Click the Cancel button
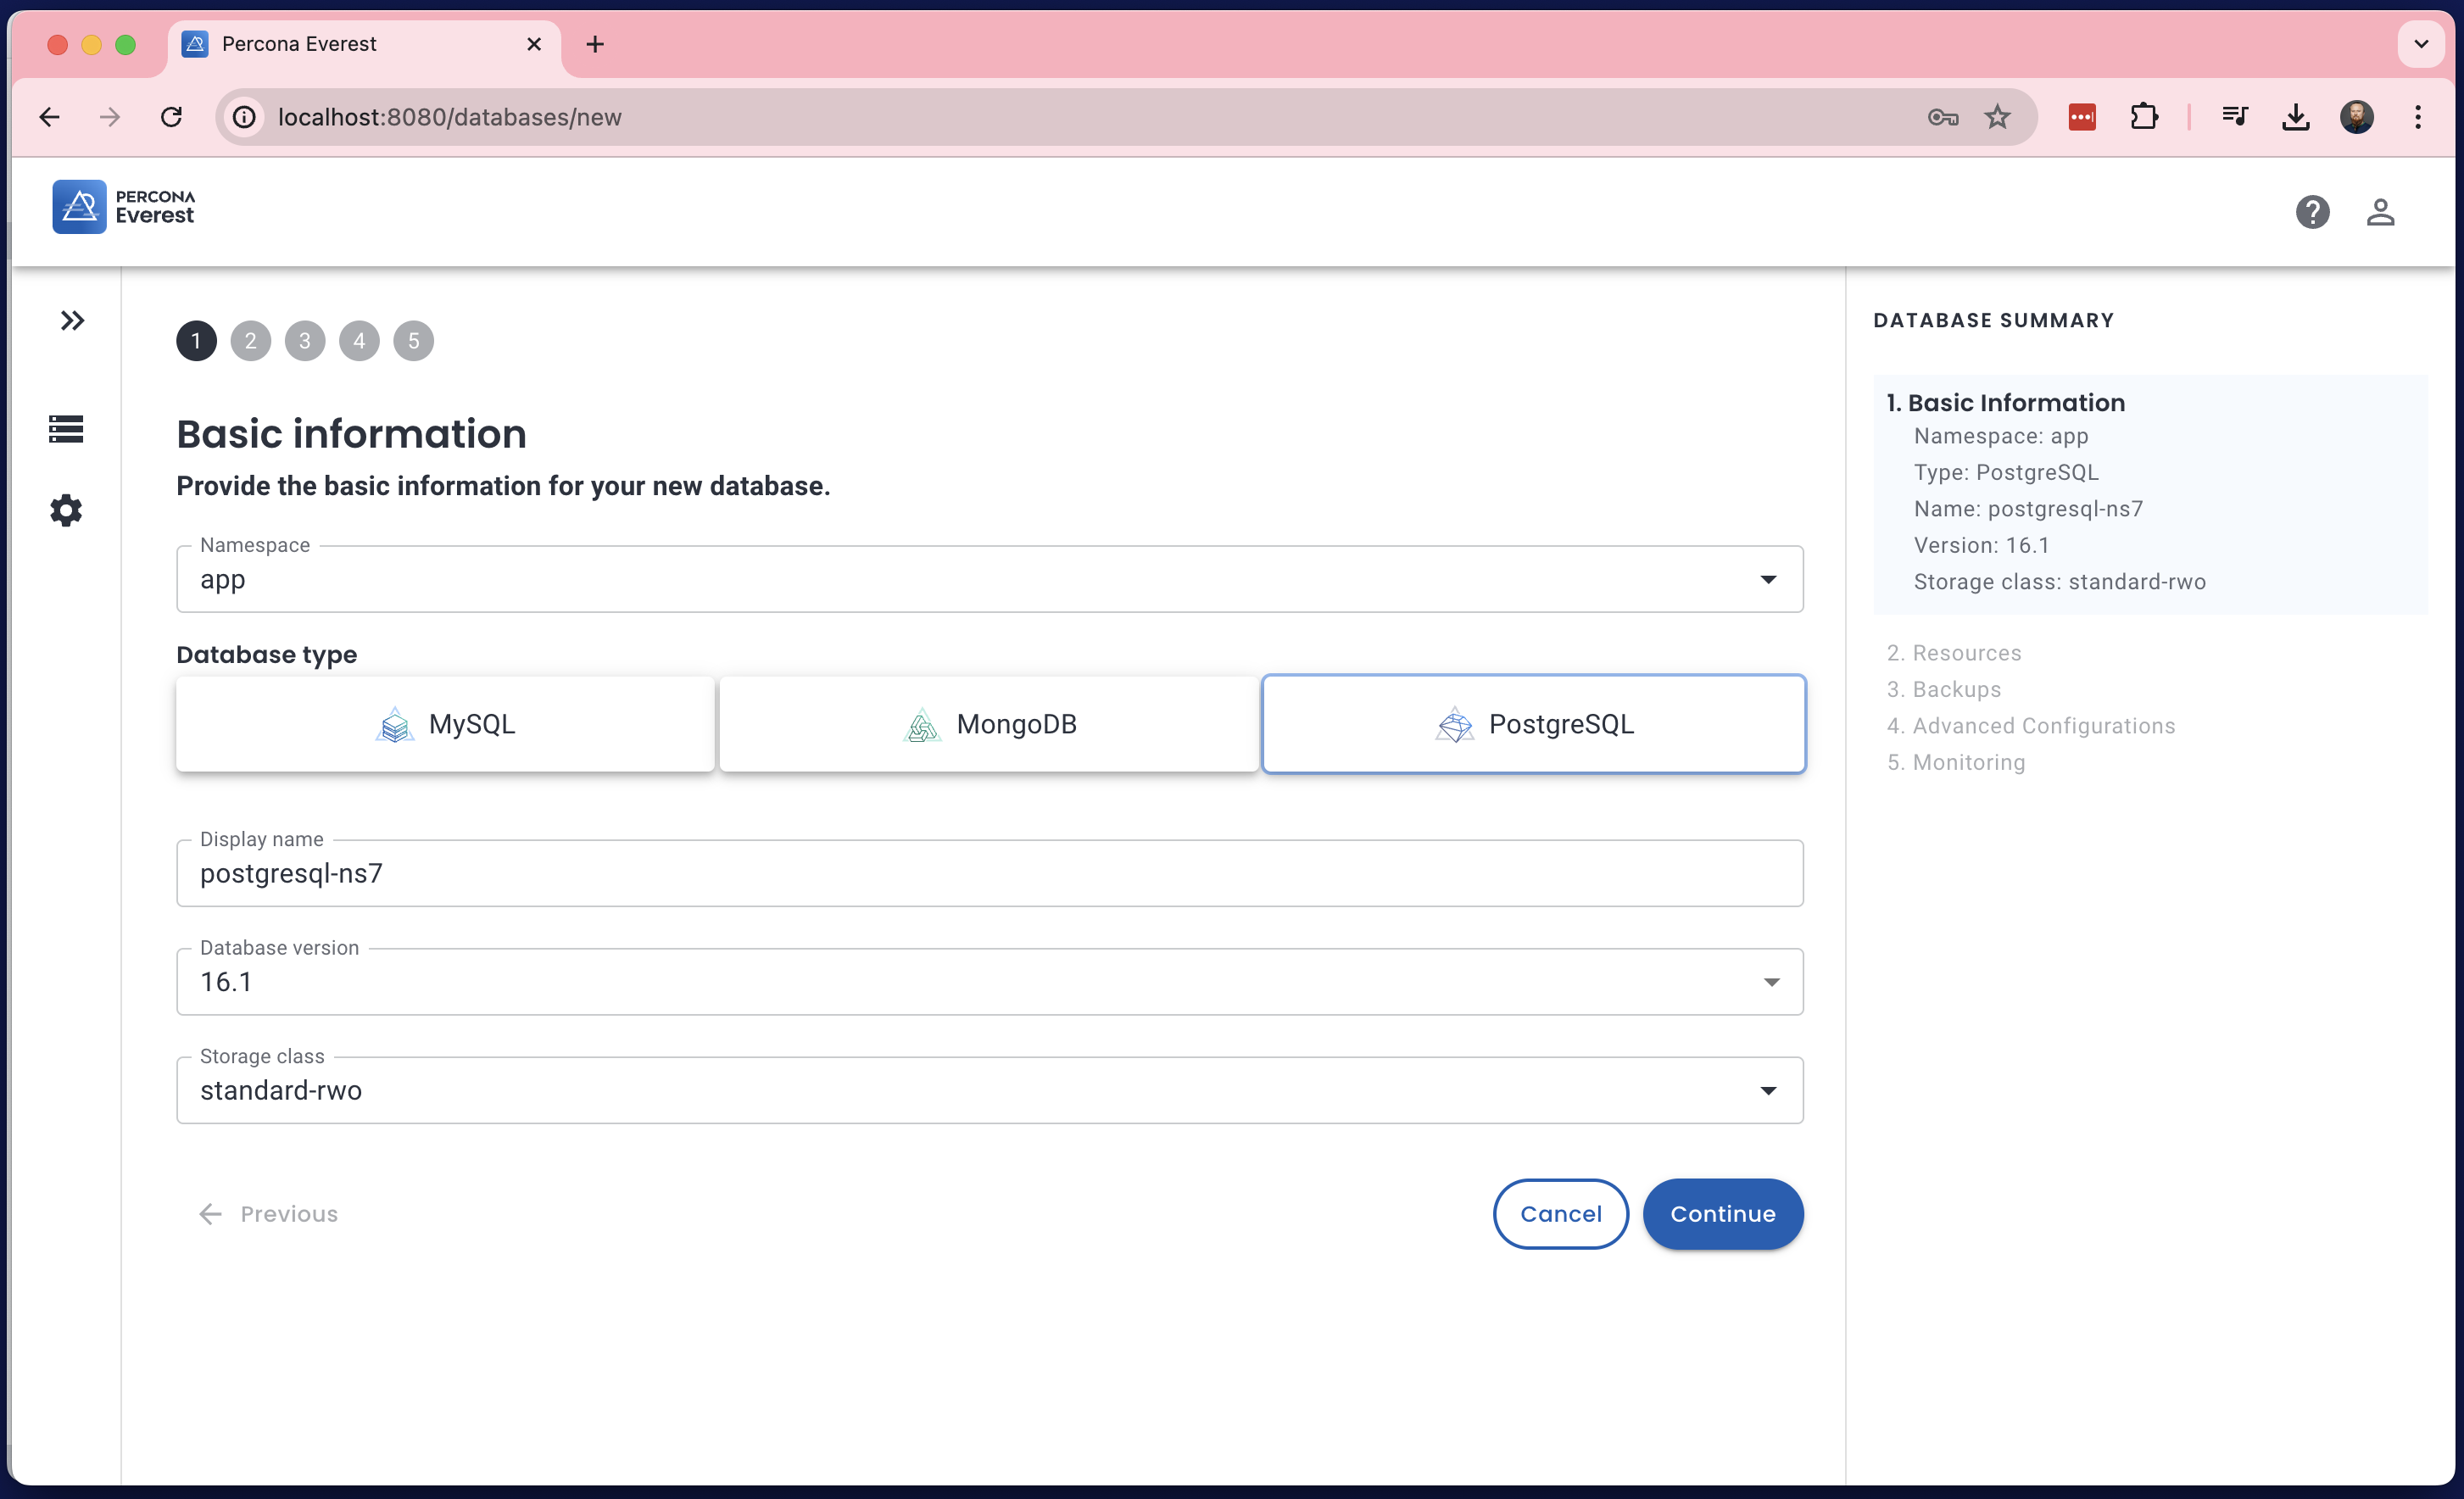 1559,1214
